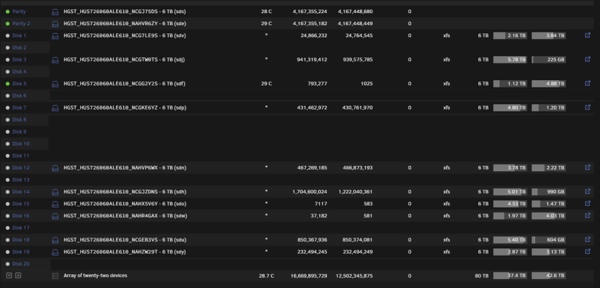Open the Disk 18 browse icon

pos(587,240)
